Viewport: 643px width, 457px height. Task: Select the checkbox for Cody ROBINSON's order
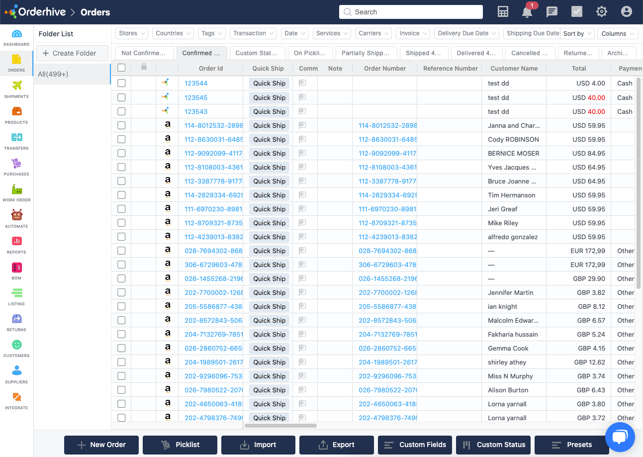click(121, 139)
